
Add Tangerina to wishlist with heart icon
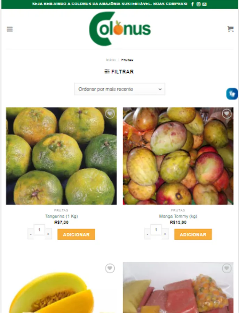(110, 114)
